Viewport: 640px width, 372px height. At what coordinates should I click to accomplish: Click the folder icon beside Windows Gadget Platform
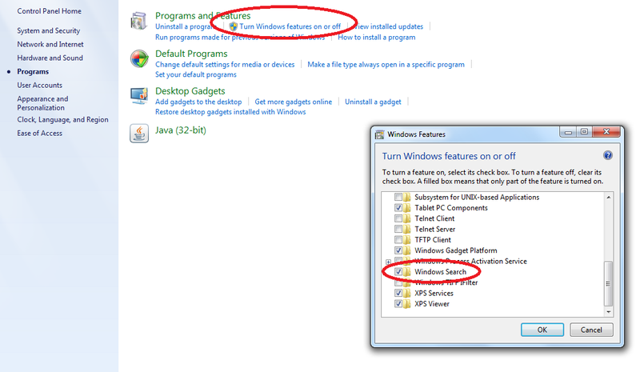[x=407, y=250]
